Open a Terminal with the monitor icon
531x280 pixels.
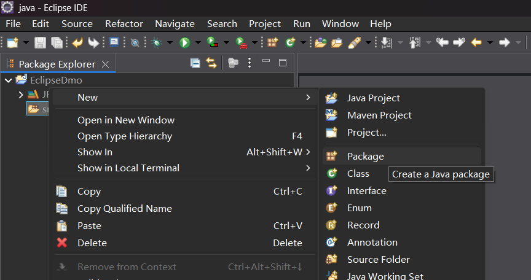coord(114,42)
